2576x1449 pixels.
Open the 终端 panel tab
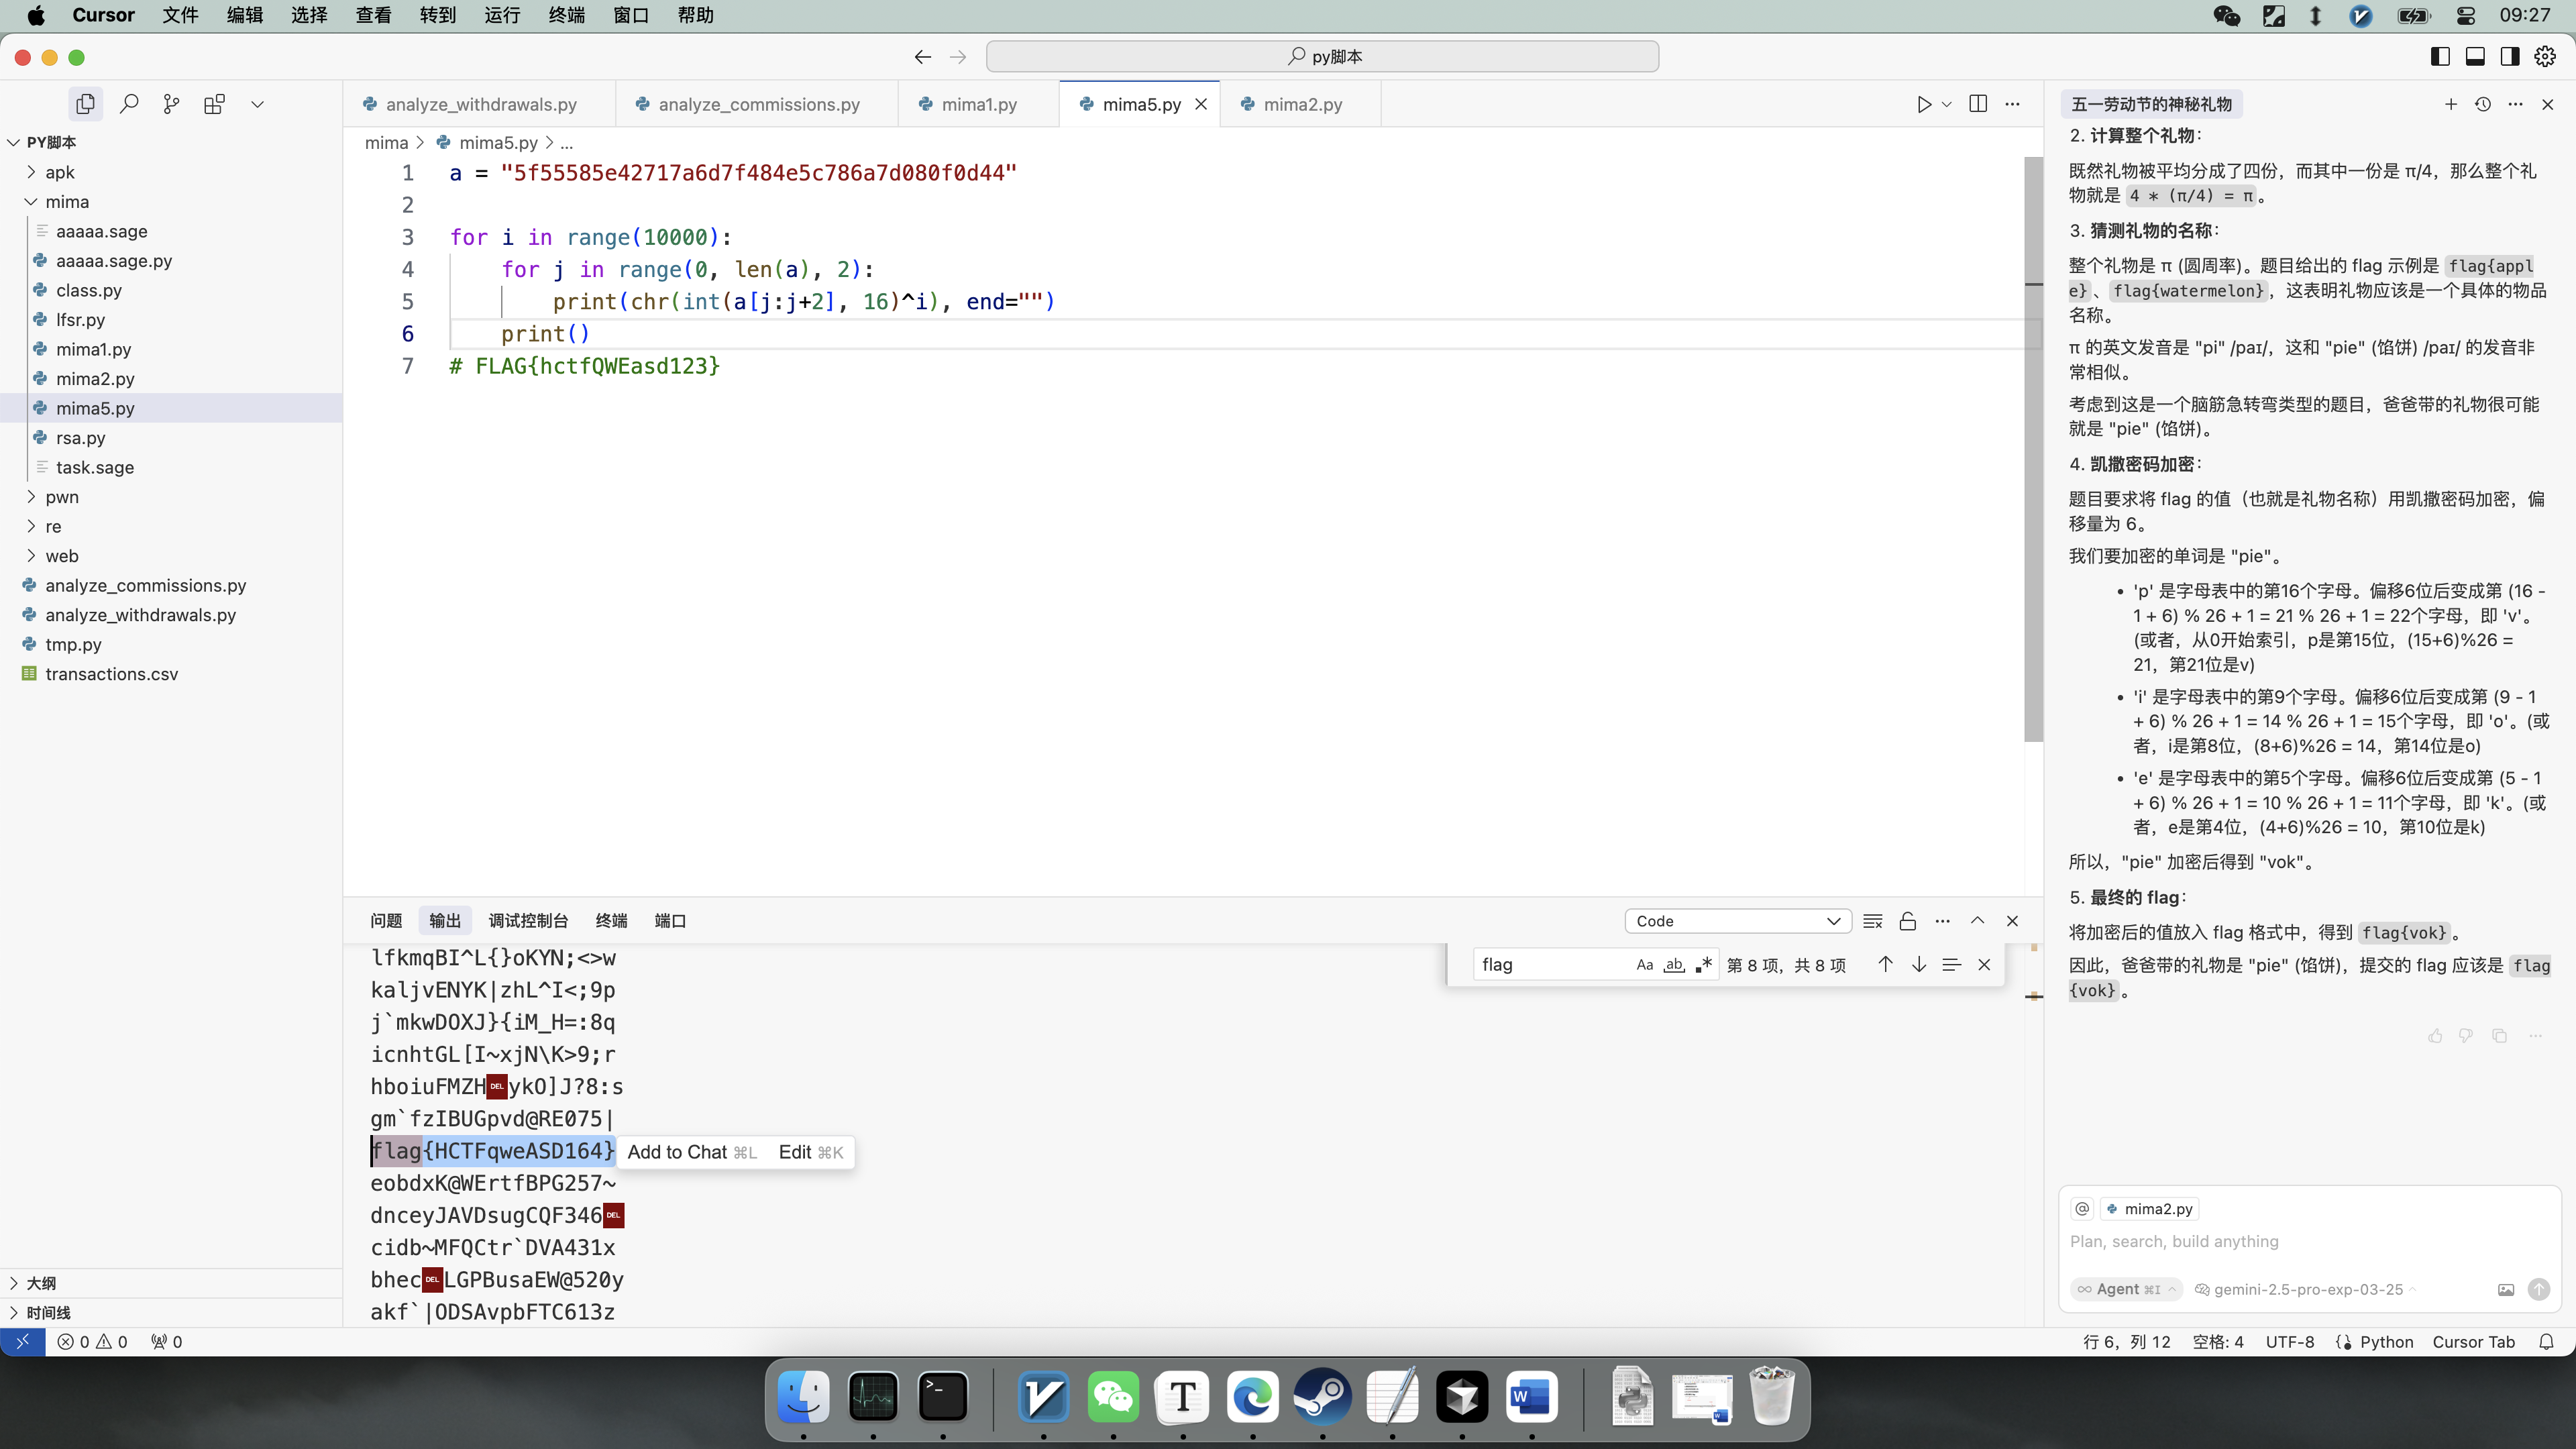(611, 921)
